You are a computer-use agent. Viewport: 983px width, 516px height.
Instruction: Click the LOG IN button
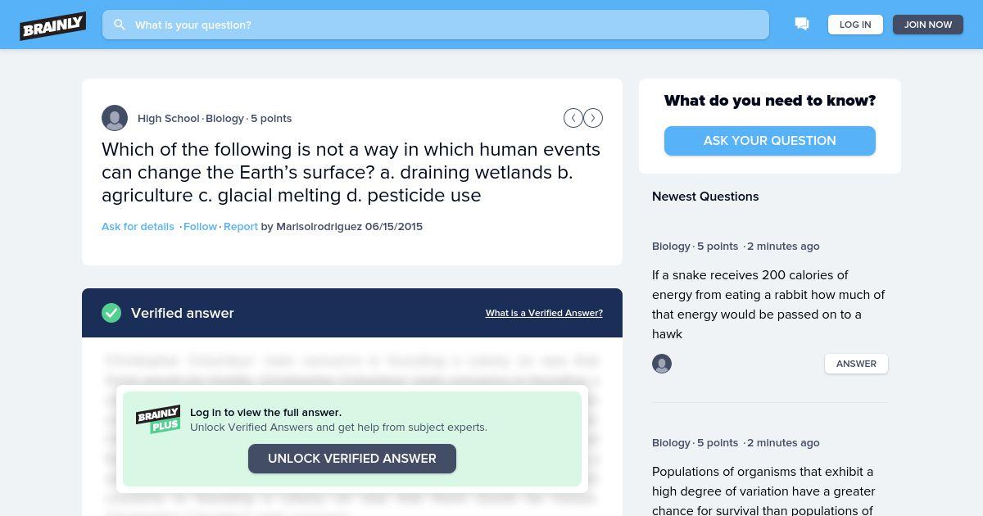point(855,25)
